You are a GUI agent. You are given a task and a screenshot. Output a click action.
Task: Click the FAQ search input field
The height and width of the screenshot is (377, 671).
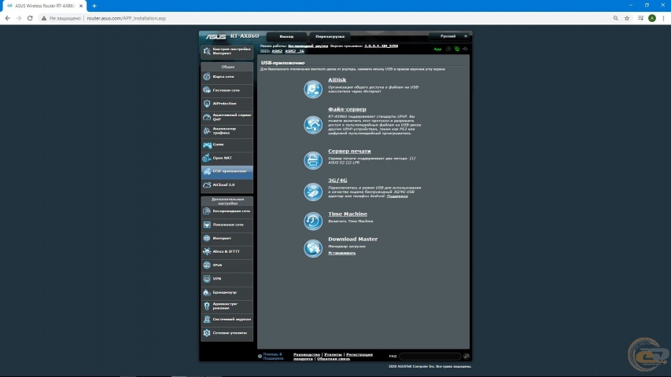point(430,356)
